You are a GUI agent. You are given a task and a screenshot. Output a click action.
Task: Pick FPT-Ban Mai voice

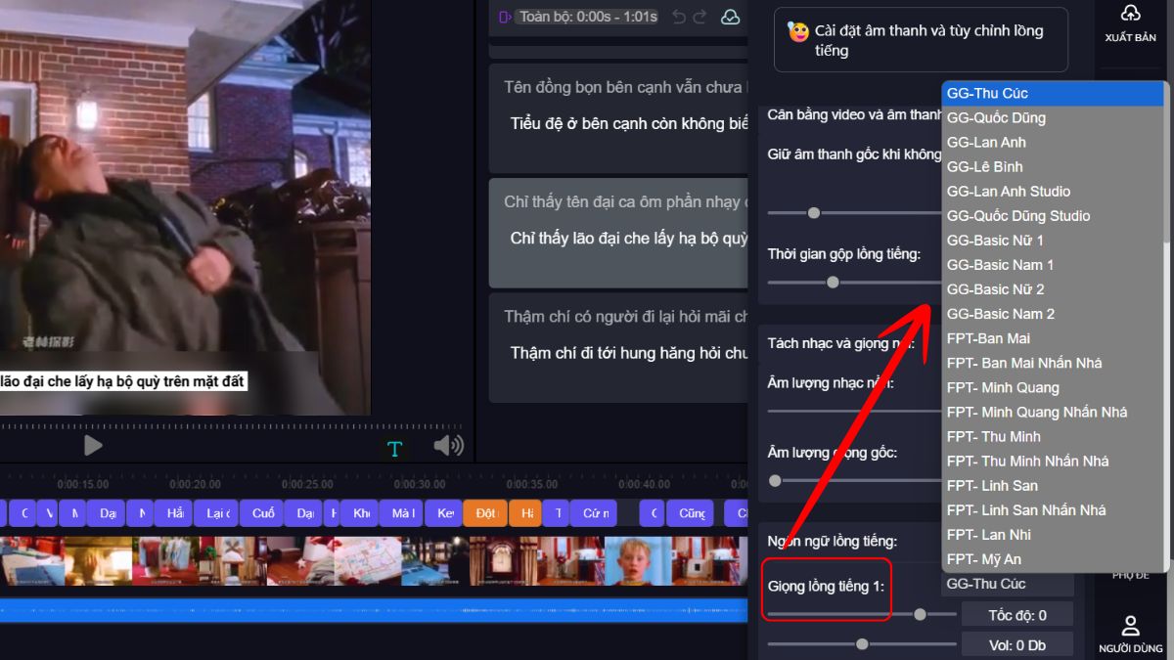1052,338
